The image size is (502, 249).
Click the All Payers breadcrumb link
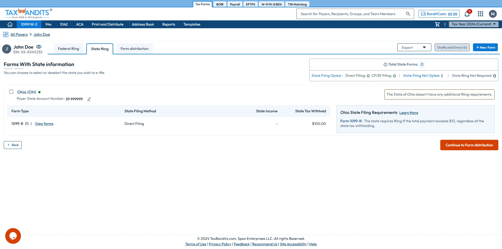tap(19, 34)
